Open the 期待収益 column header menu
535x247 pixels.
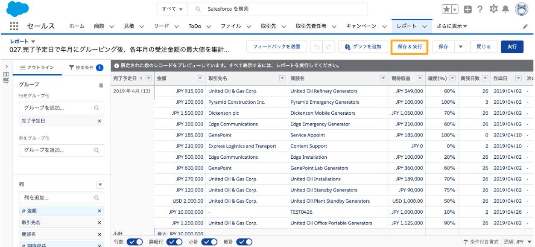(420, 78)
